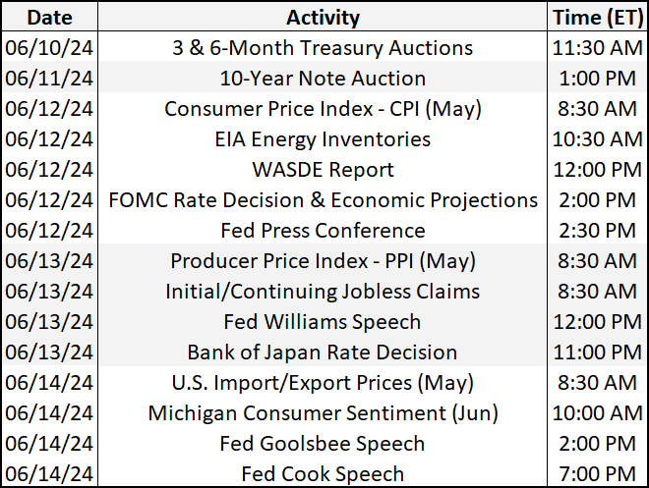Select Consumer Price Index - CPI (May) cell
This screenshot has width=649, height=488.
(323, 109)
